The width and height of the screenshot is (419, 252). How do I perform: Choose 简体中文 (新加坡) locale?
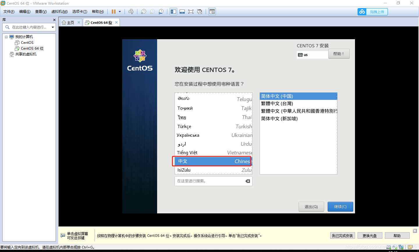(x=298, y=118)
